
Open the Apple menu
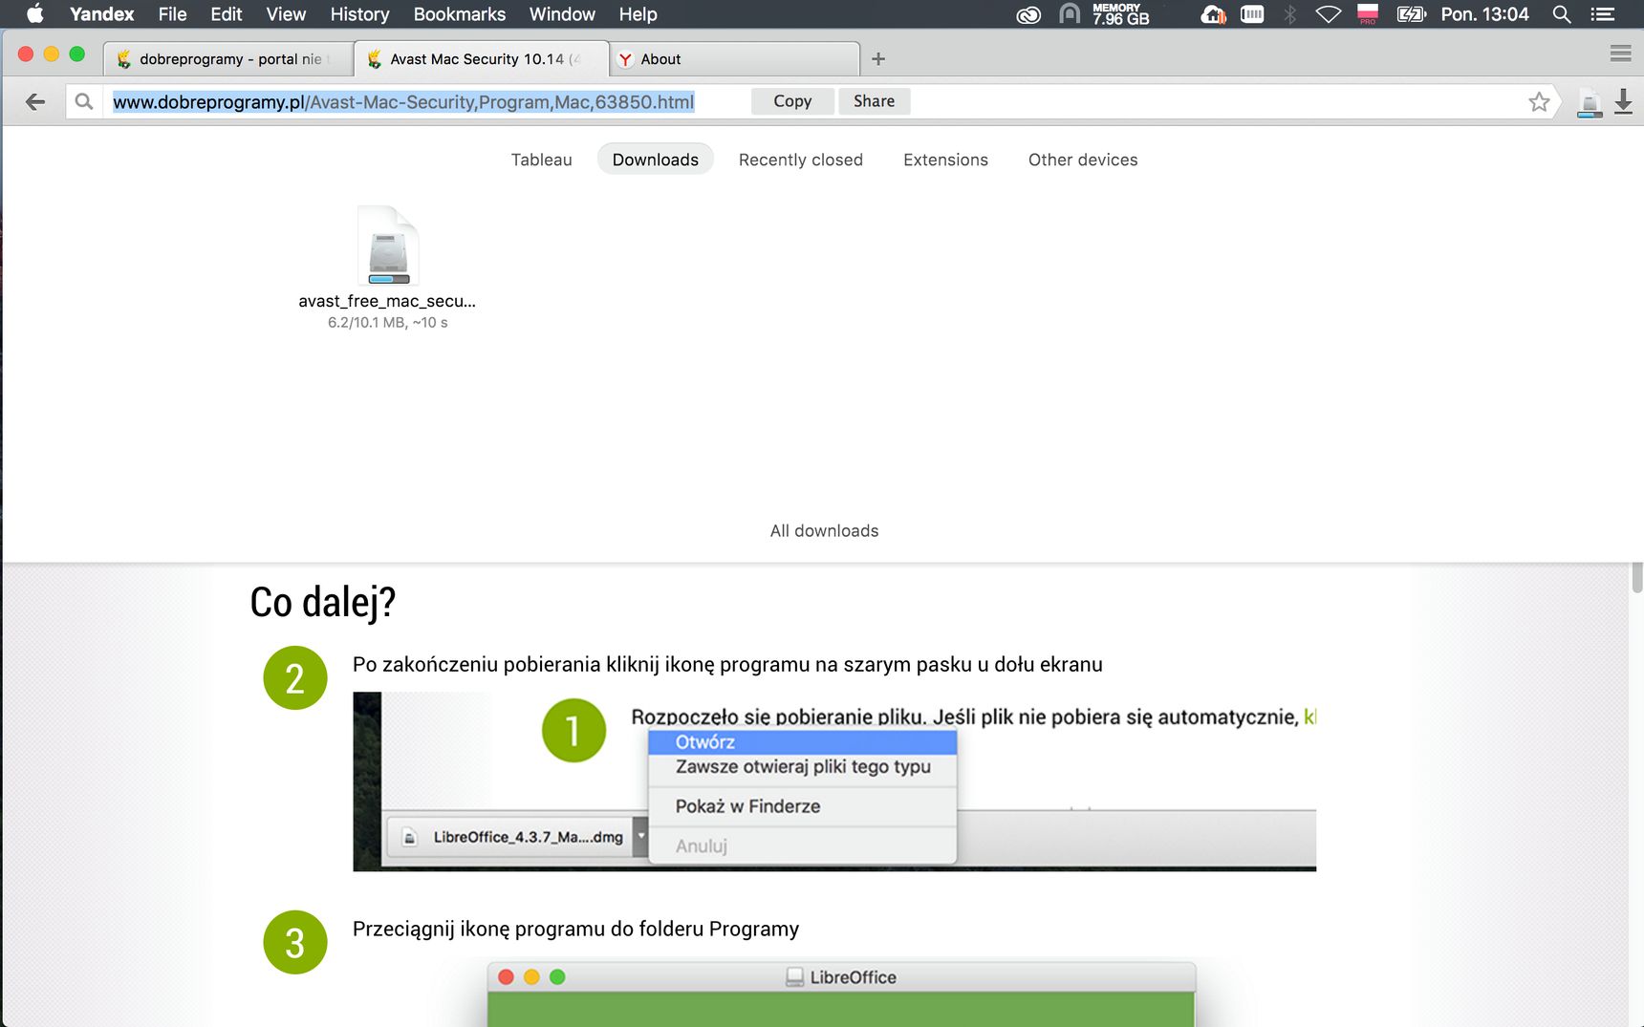click(35, 13)
